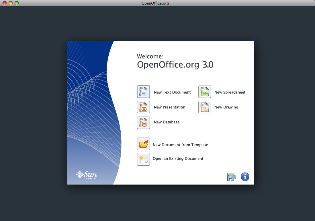The image size is (315, 221).
Task: Click the Sun Microsystems logo
Action: point(87,175)
